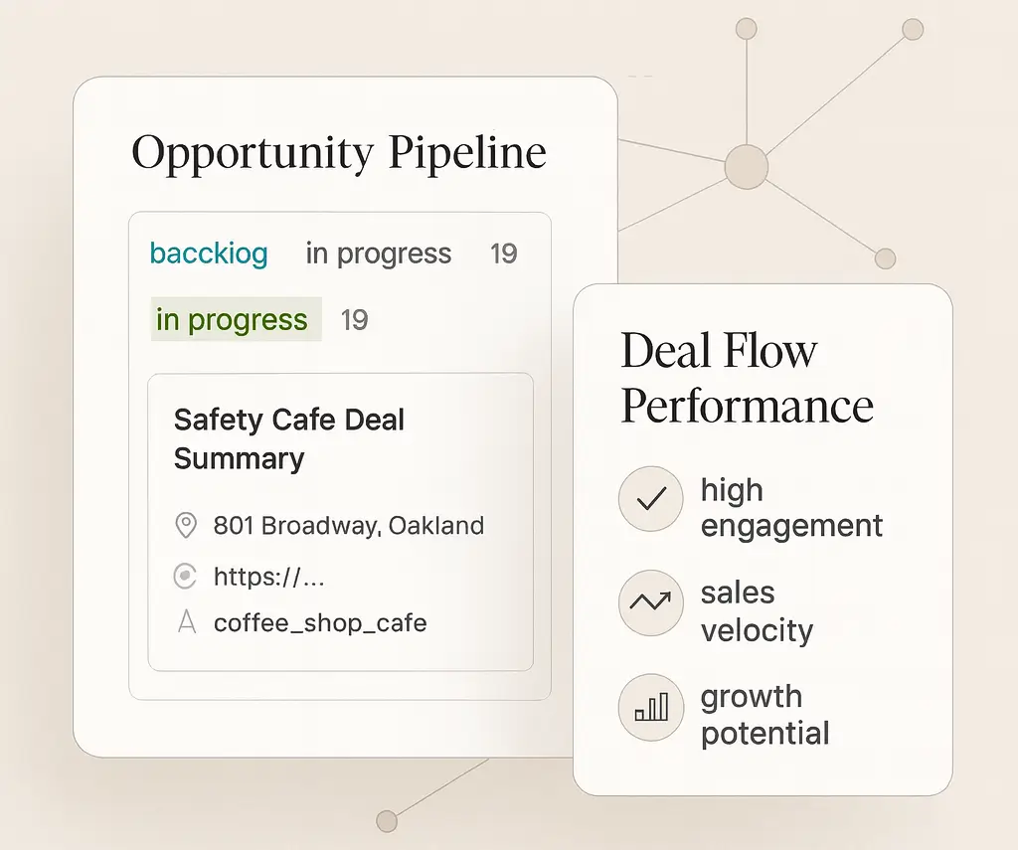Click the growth potential bar chart icon
The height and width of the screenshot is (850, 1018).
[x=650, y=707]
